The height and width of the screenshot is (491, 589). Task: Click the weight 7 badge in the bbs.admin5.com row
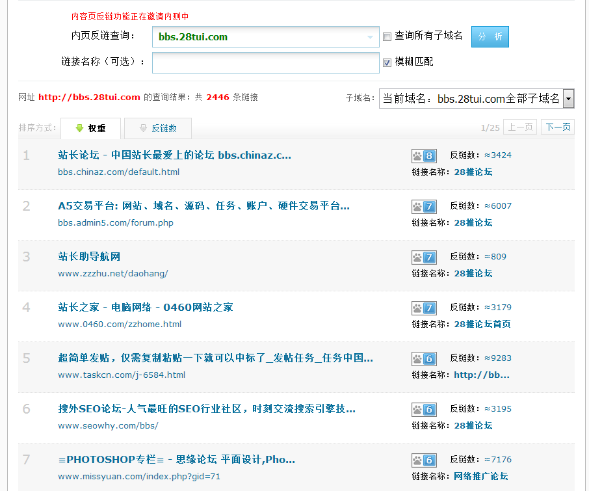pos(424,207)
